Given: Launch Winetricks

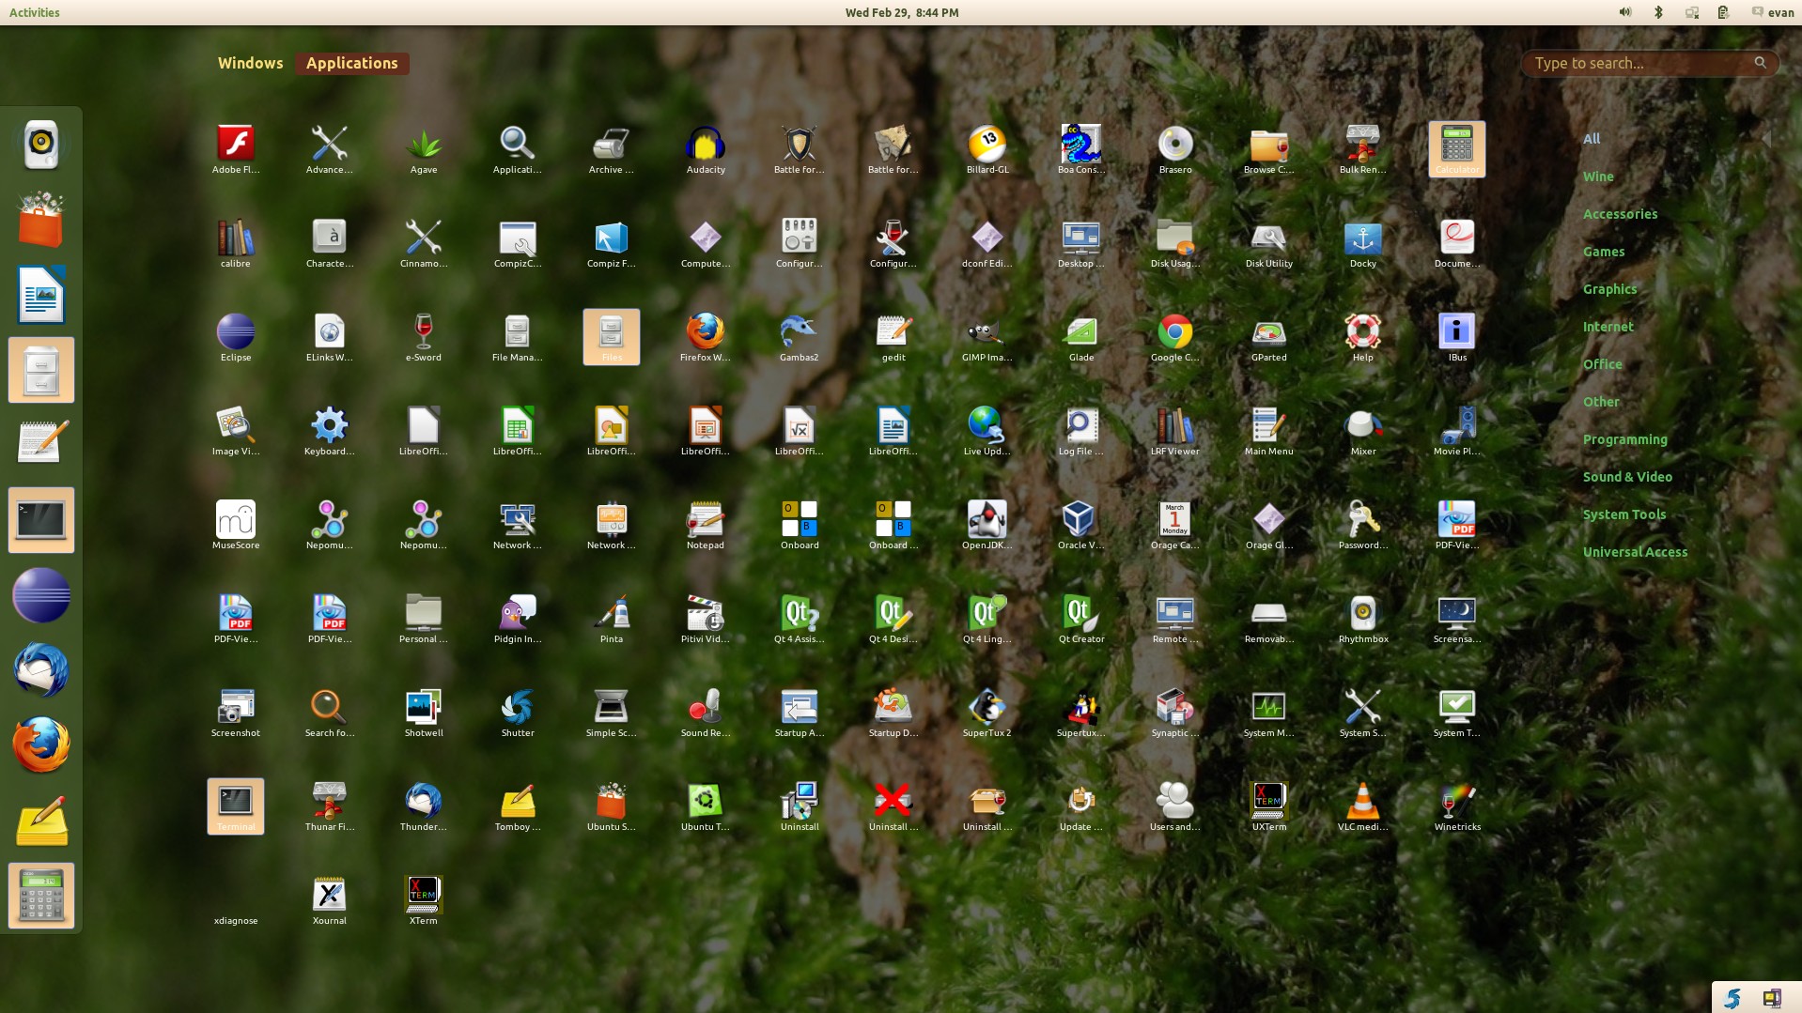Looking at the screenshot, I should (x=1457, y=806).
